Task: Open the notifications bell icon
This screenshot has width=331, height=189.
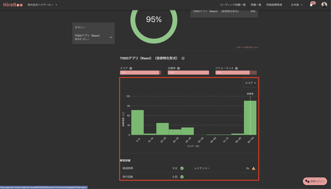Action: [x=311, y=5]
